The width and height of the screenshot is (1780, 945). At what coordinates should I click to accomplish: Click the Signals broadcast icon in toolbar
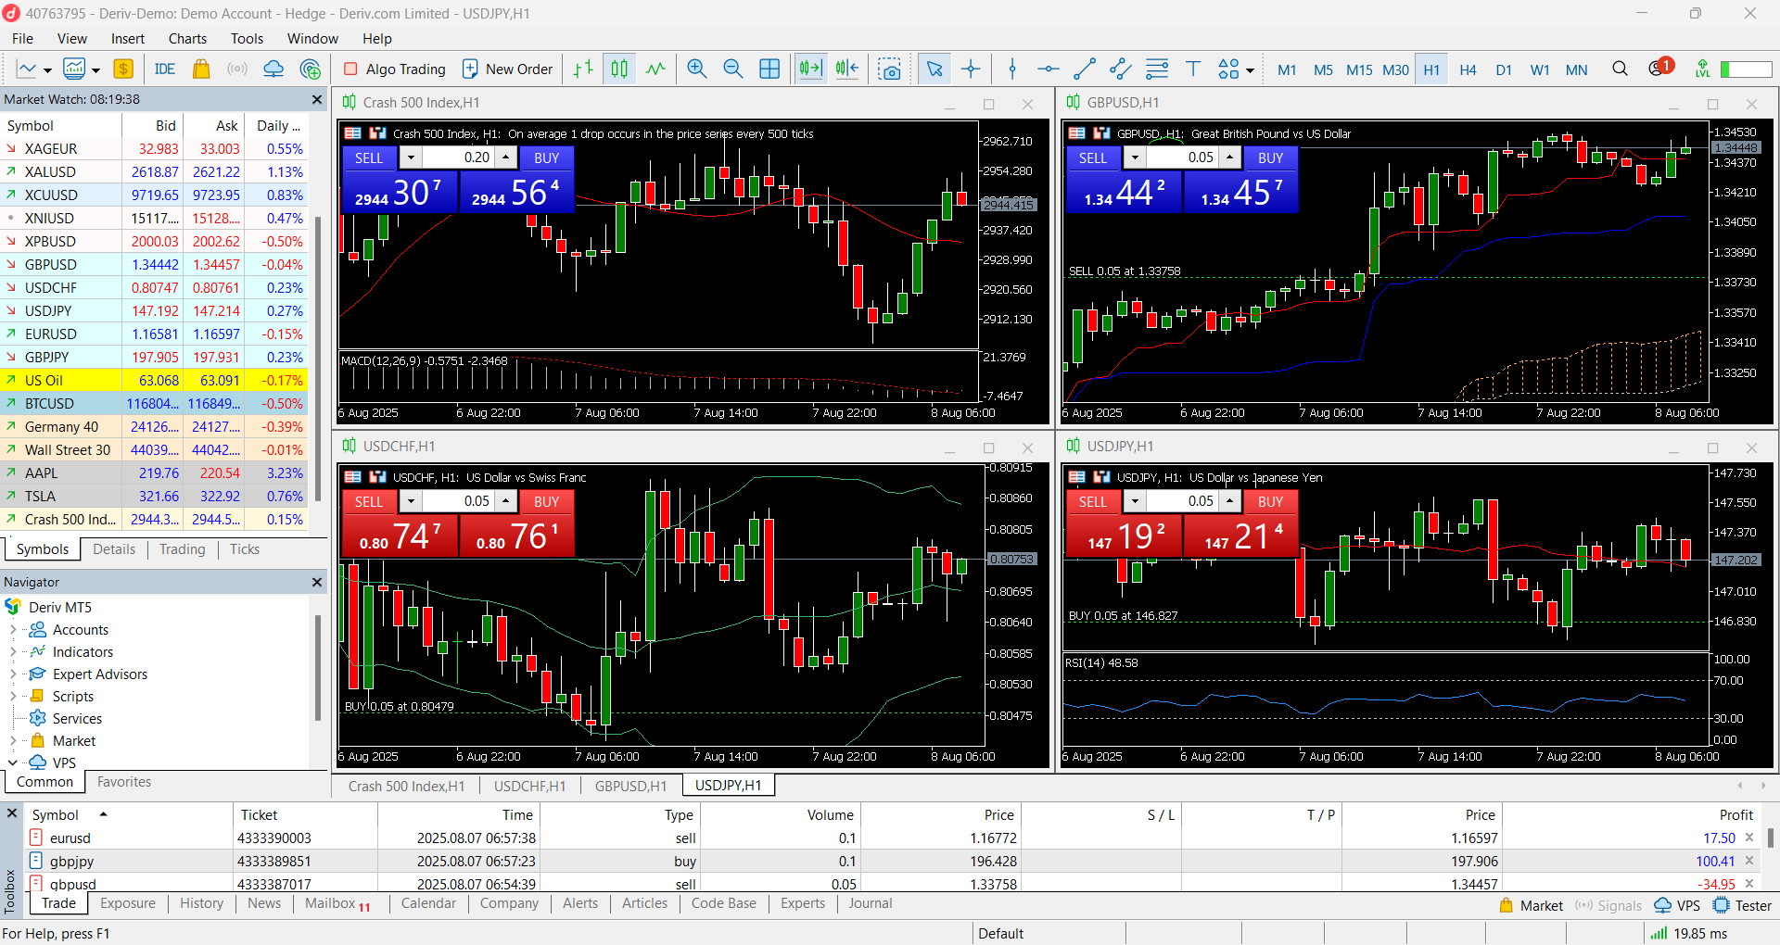[237, 69]
